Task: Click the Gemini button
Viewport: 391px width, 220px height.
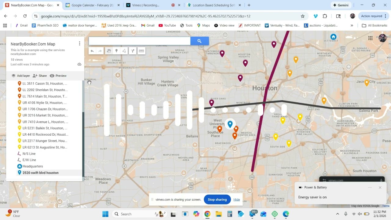Action: pyautogui.click(x=341, y=5)
